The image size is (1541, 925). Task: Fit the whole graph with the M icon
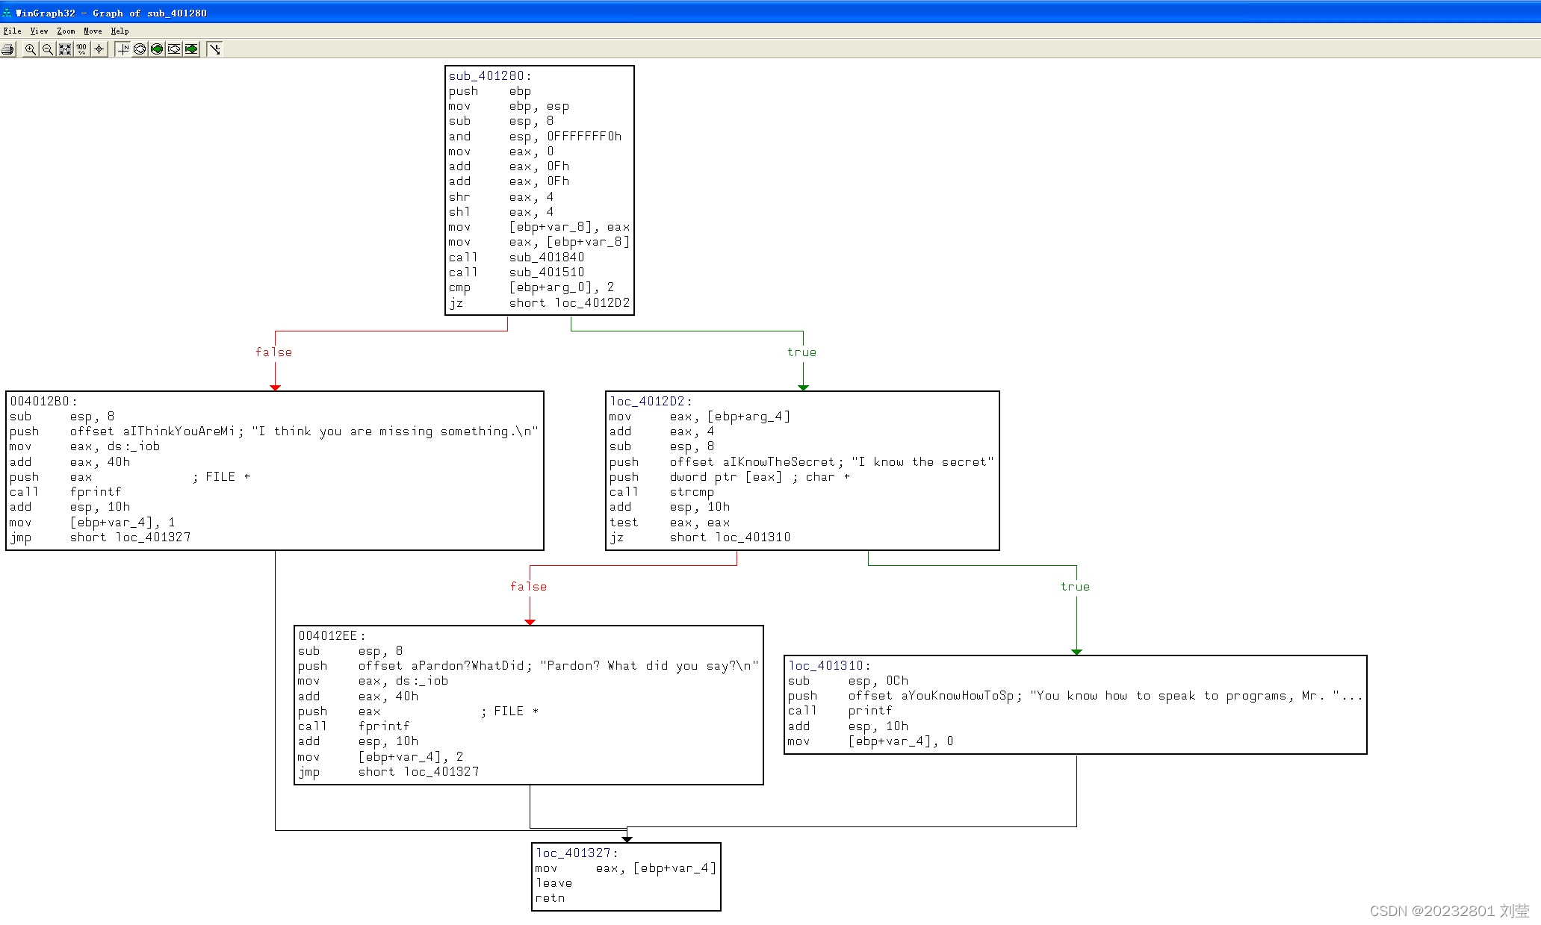coord(64,49)
